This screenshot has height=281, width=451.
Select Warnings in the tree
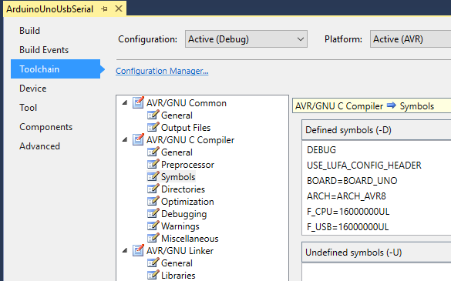point(180,226)
